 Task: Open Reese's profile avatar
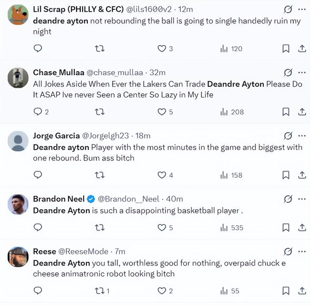pos(18,257)
